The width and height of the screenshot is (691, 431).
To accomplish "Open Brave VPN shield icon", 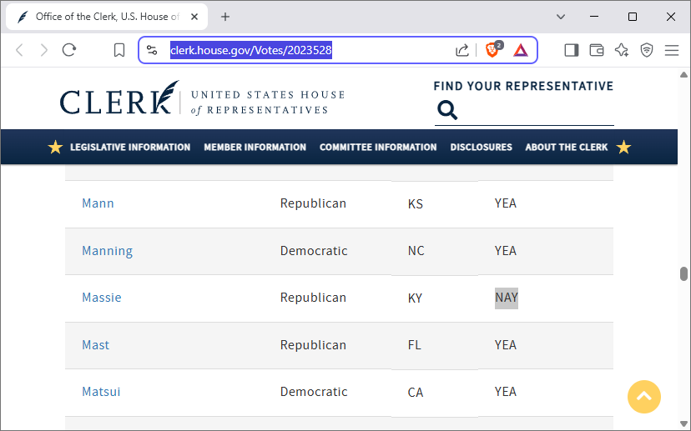I will point(647,50).
